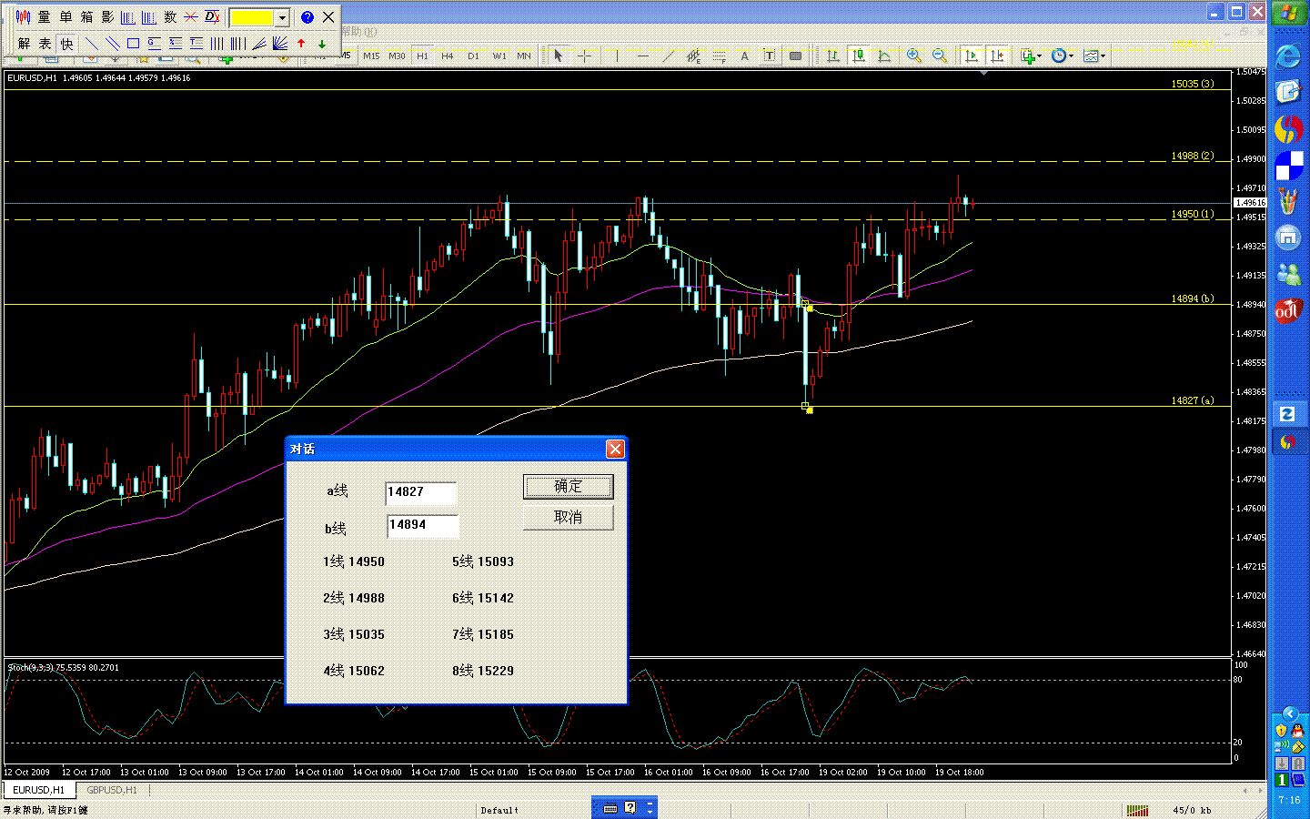Click the candlestick icon in floating toolbar
This screenshot has height=819, width=1310.
24,17
